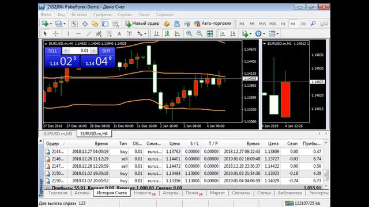Toggle the Market Watch window icon
This screenshot has height=207, width=369.
pos(74,24)
